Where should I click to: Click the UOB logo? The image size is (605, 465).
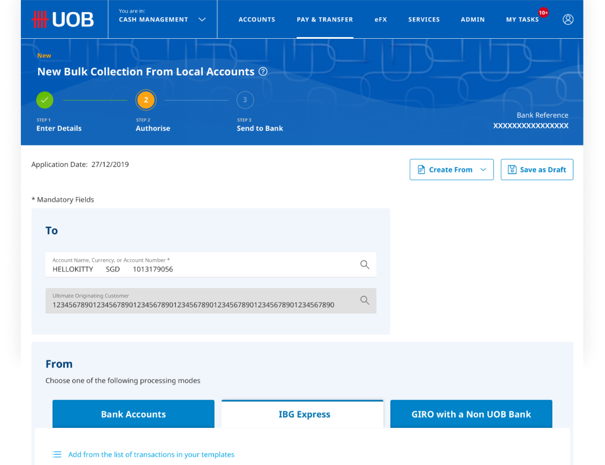(62, 19)
